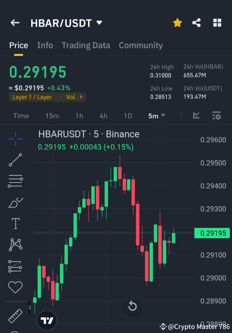Screen dimensions: 232x333
Task: Select the text annotation tool
Action: (15, 223)
